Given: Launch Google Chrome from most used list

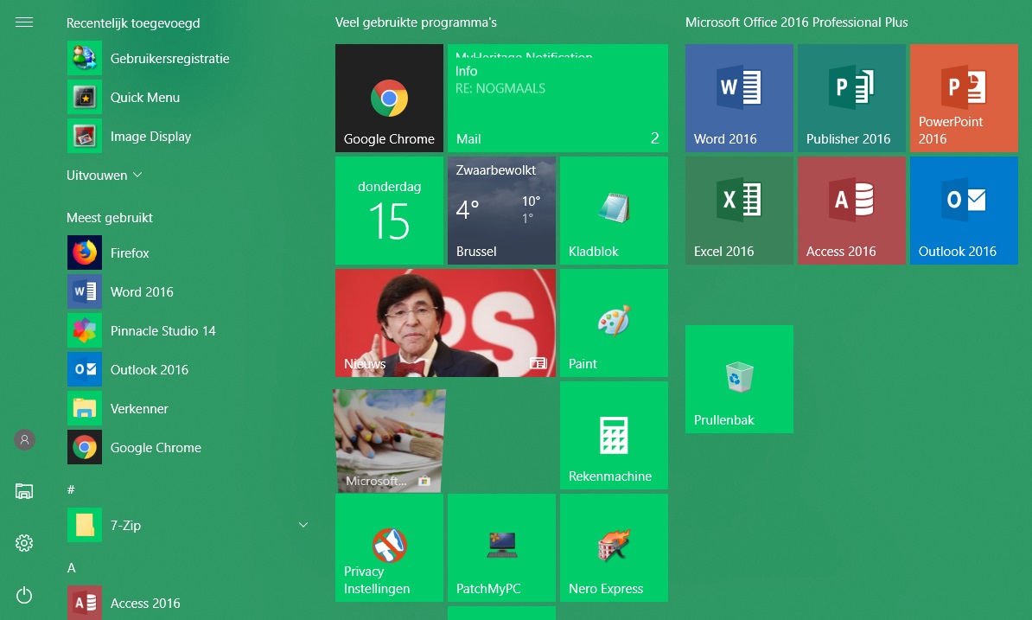Looking at the screenshot, I should coord(188,448).
